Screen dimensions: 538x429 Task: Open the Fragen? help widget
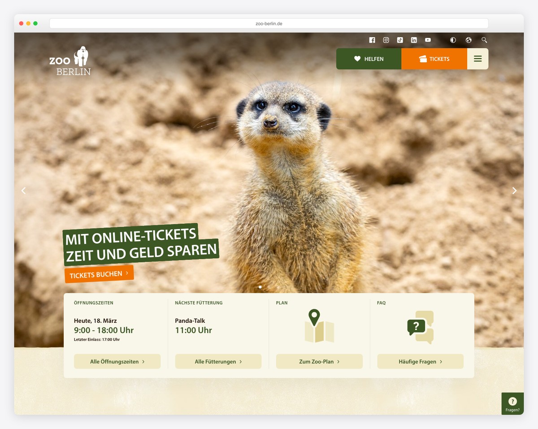click(512, 403)
